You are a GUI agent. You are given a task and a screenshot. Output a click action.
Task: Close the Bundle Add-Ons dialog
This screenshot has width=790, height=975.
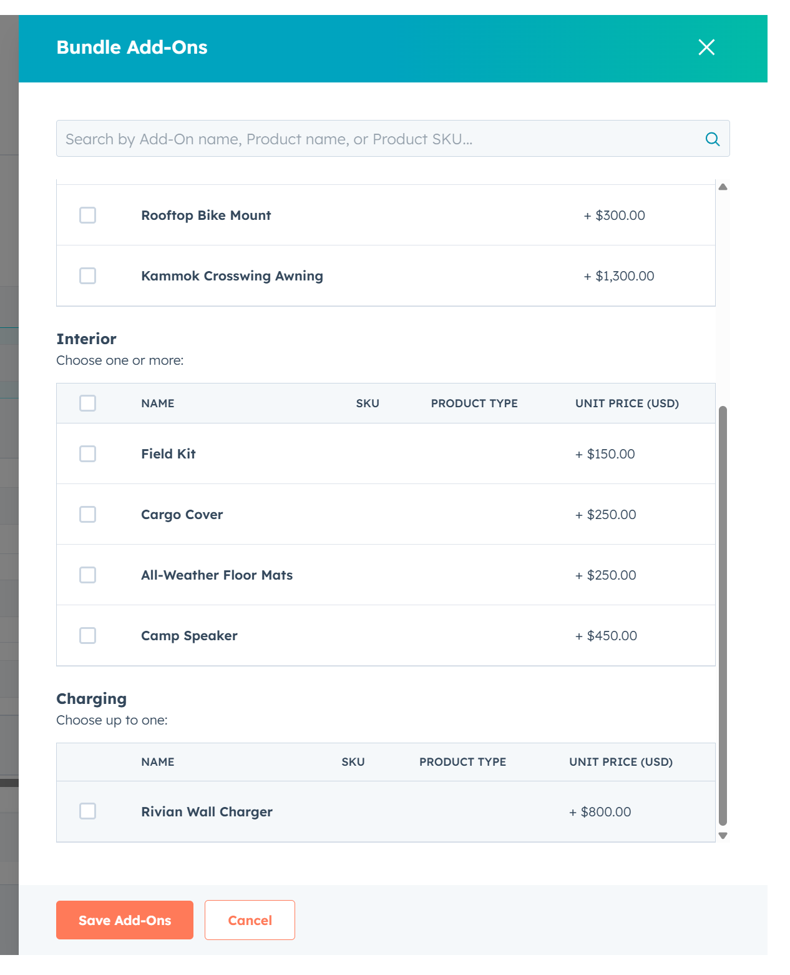(x=706, y=47)
